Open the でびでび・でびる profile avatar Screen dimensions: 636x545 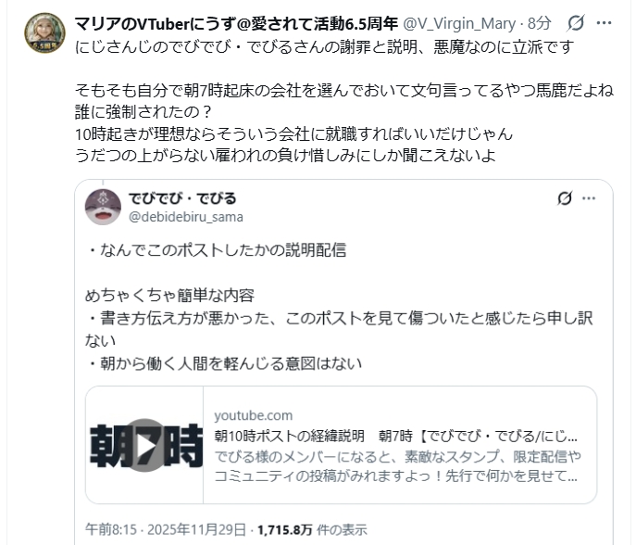click(x=103, y=207)
